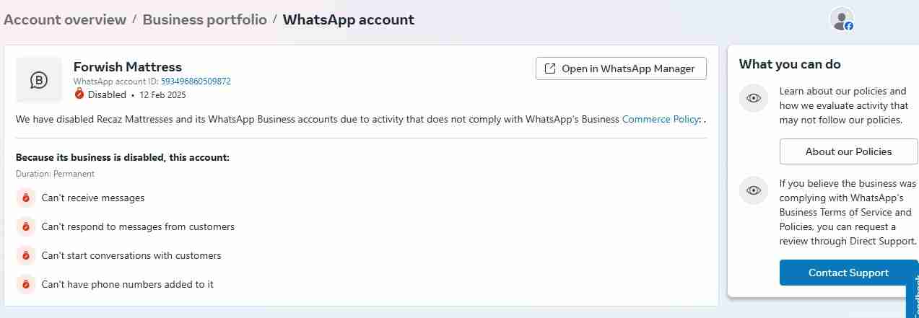Click the icon beside Can't have phone numbers
The height and width of the screenshot is (318, 919).
tap(25, 284)
